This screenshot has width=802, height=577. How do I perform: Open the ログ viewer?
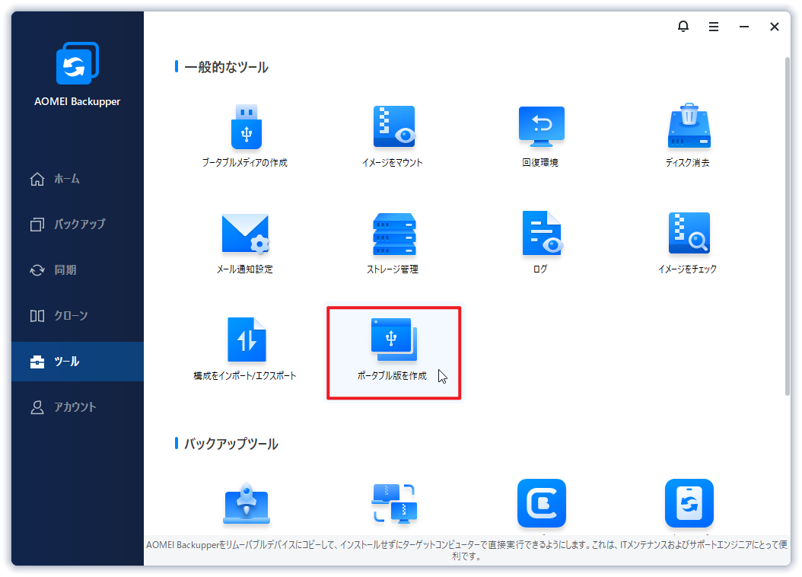tap(541, 243)
